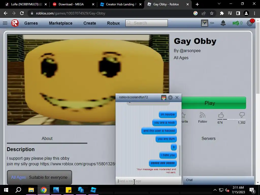The image size is (260, 195).
Task: Open the Roblox hamburger navigation menu
Action: (x=5, y=23)
